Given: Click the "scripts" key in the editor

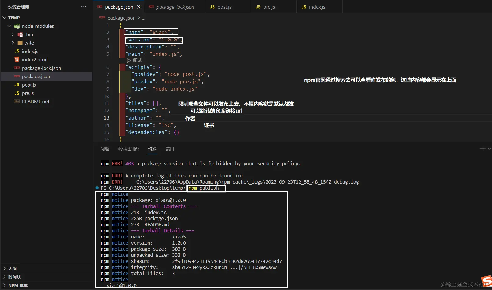Looking at the screenshot, I should (x=139, y=67).
